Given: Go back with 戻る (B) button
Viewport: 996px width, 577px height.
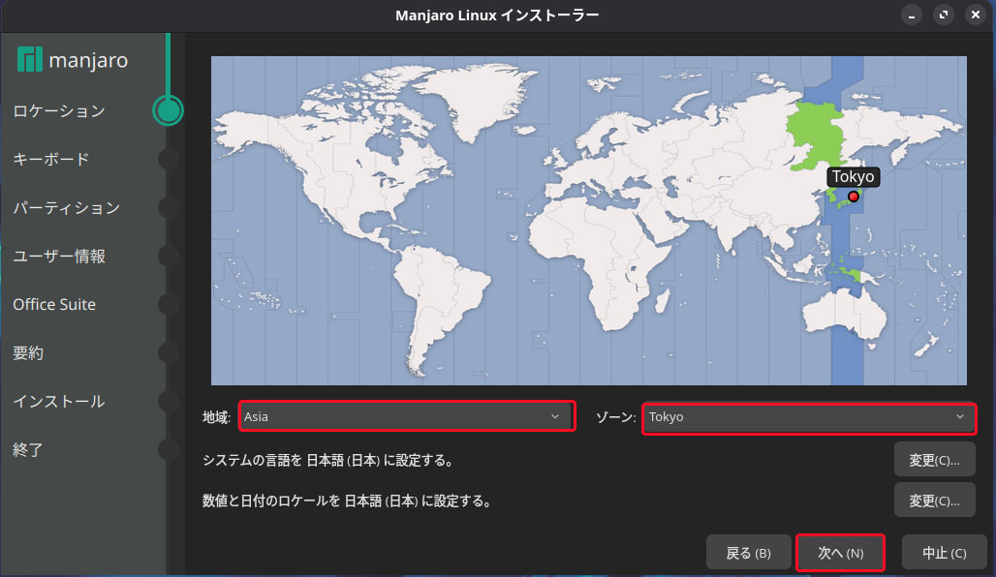Looking at the screenshot, I should 748,553.
